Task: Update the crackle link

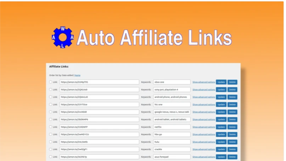Action: point(221,149)
